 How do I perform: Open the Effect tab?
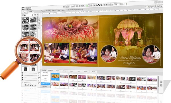[x=93, y=72]
